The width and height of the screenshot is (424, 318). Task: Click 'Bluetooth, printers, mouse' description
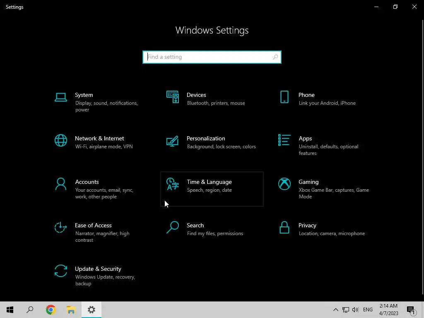point(216,103)
